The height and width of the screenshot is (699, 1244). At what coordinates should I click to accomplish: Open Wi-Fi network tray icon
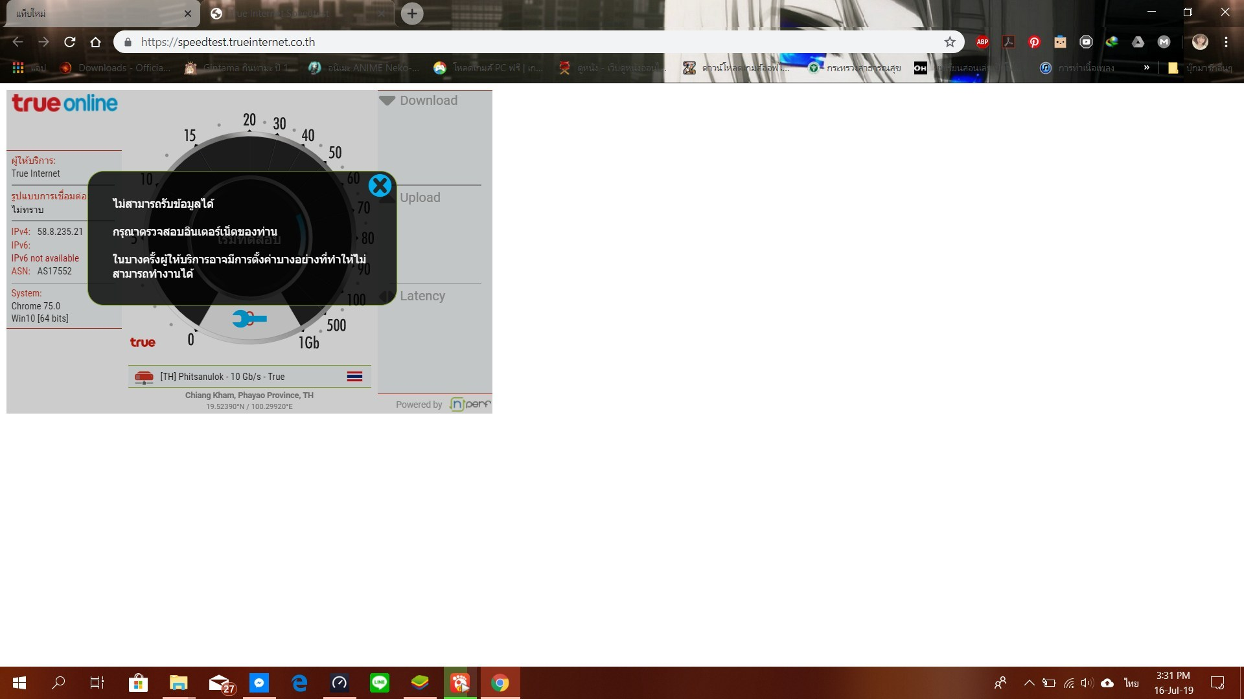(x=1068, y=683)
